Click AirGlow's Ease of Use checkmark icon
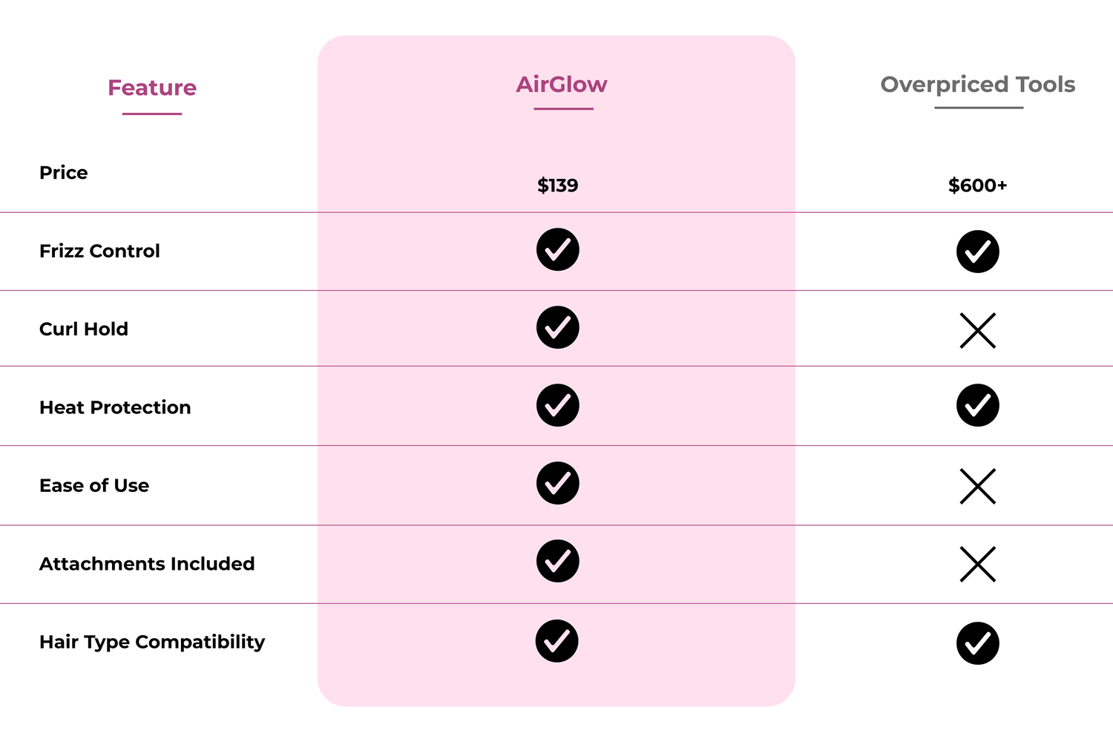Viewport: 1113px width, 742px height. [558, 483]
